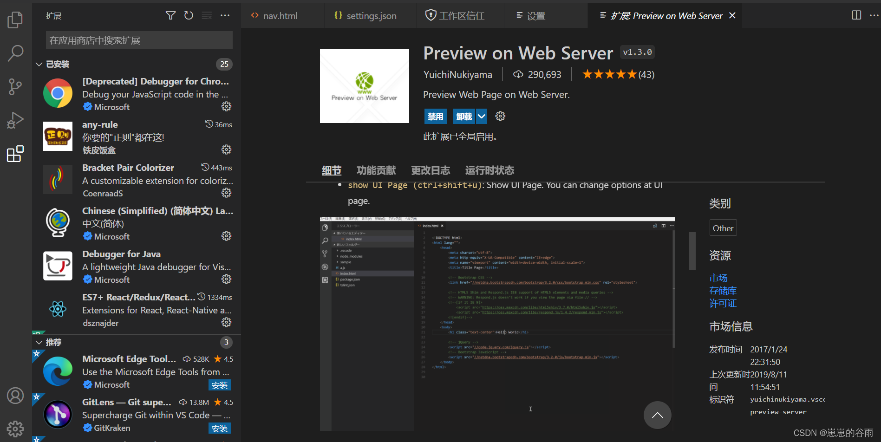Open gear menu for Debugger for Java

(226, 279)
